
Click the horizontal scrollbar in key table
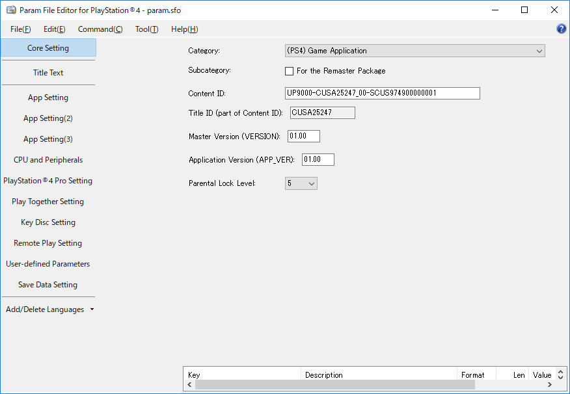(x=335, y=384)
